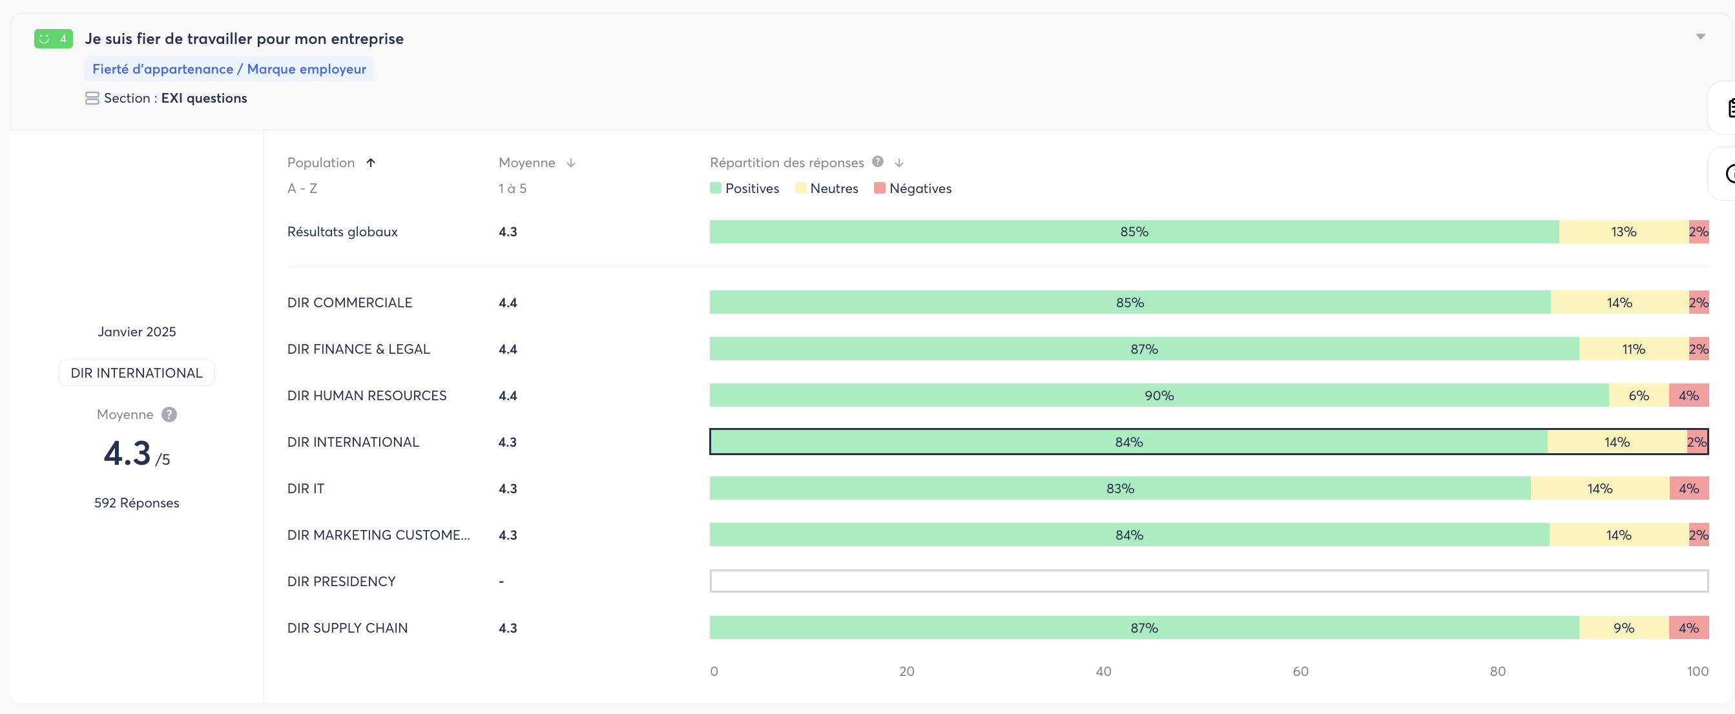Image resolution: width=1735 pixels, height=714 pixels.
Task: Sort by Population ascending arrow
Action: point(370,163)
